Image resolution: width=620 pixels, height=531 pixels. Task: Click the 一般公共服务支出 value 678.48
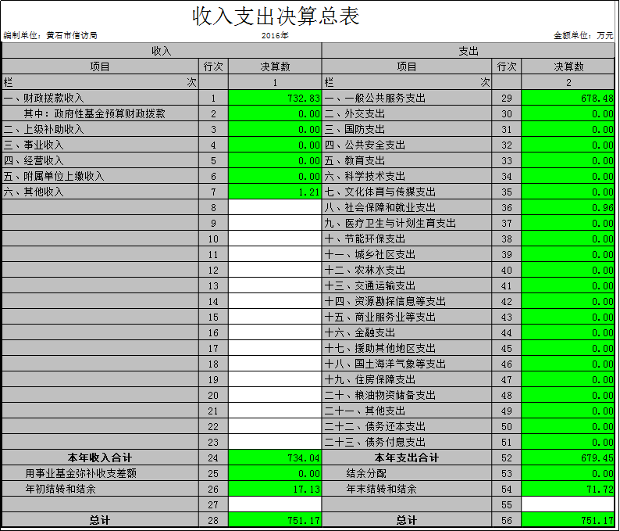(568, 98)
